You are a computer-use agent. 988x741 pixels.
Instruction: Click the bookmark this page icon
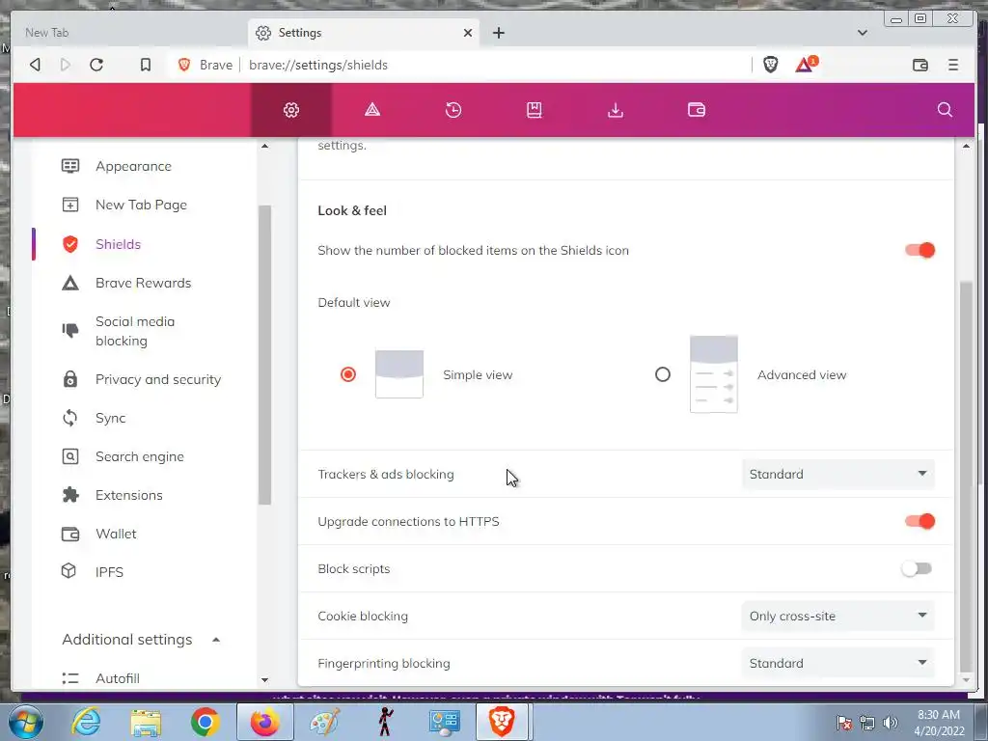pos(146,65)
